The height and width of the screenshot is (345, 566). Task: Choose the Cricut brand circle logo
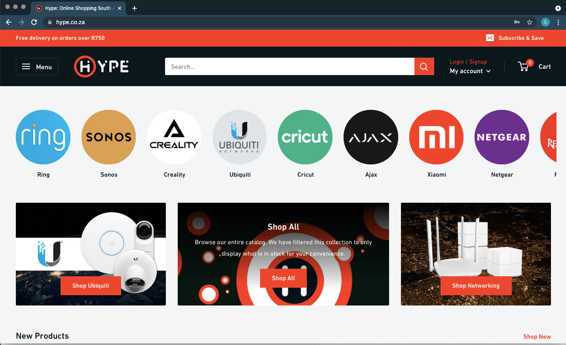click(305, 137)
